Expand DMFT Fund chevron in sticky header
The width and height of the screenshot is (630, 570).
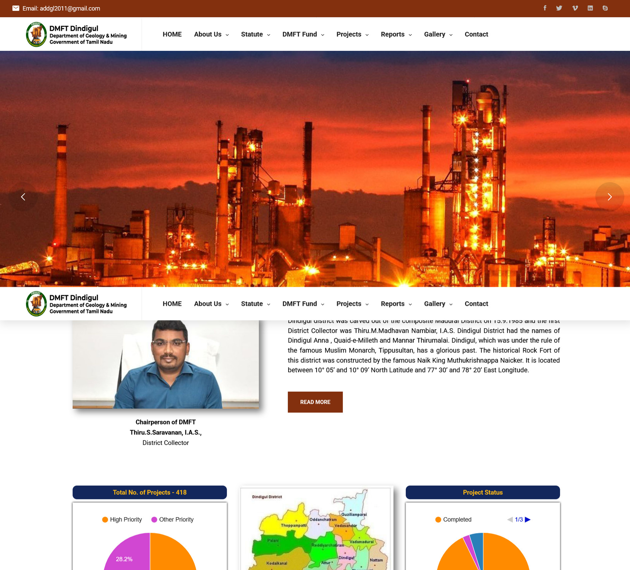click(323, 305)
